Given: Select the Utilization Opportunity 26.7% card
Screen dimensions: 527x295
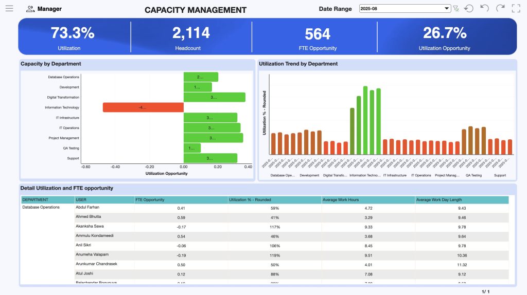Looking at the screenshot, I should point(444,36).
